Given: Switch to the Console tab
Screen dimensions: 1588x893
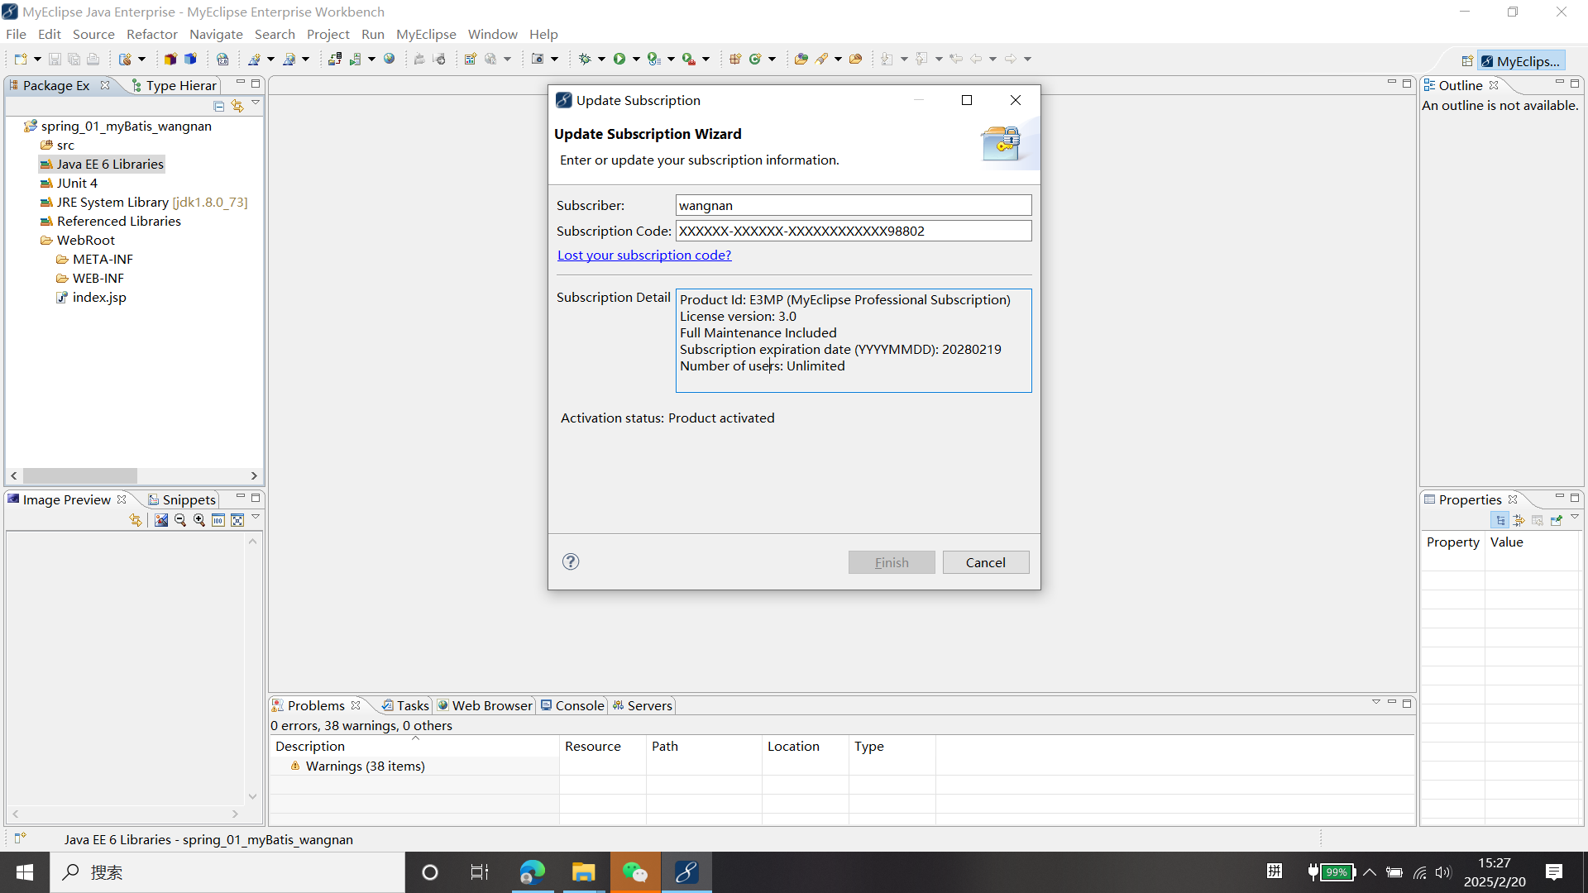Looking at the screenshot, I should 572,705.
